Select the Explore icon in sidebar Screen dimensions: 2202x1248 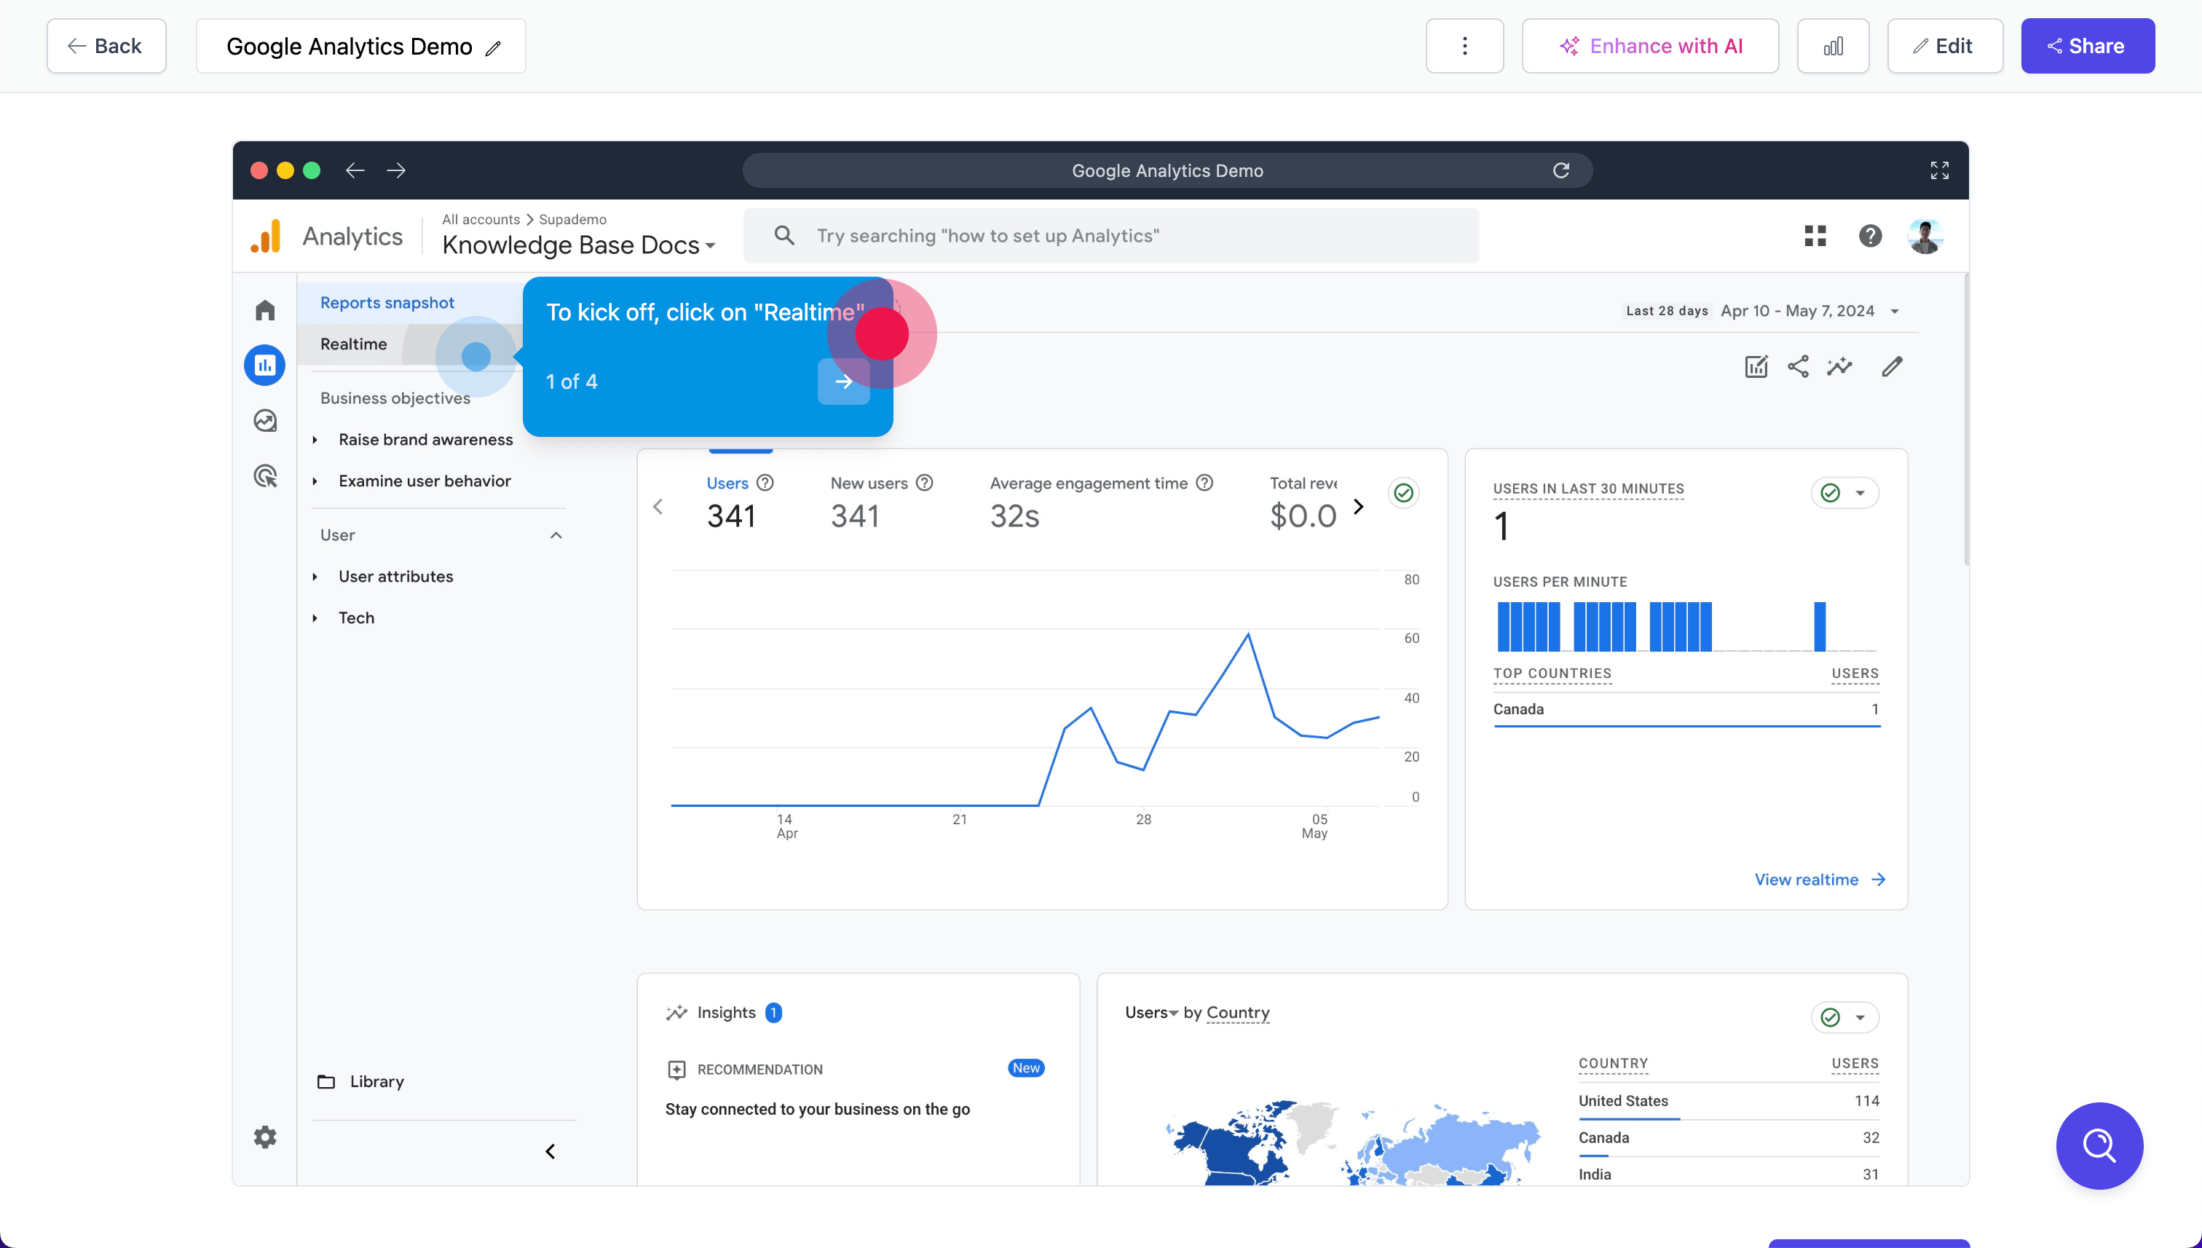tap(265, 421)
